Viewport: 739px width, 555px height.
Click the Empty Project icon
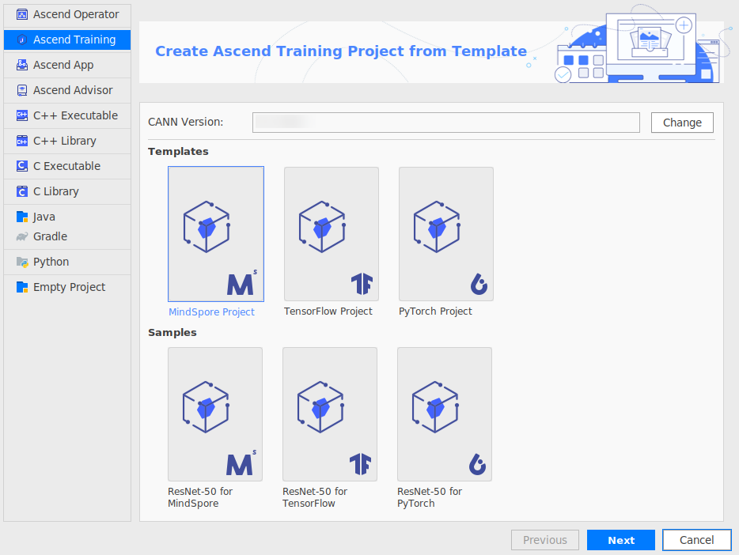pyautogui.click(x=21, y=287)
